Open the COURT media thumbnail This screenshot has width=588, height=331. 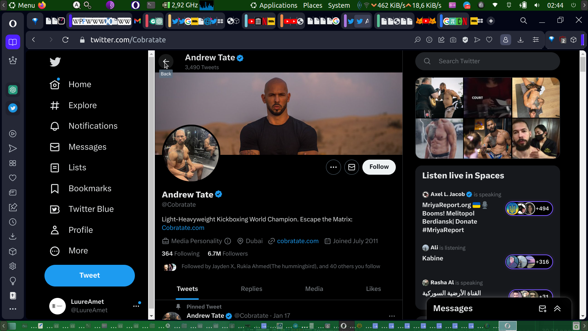pos(488,97)
